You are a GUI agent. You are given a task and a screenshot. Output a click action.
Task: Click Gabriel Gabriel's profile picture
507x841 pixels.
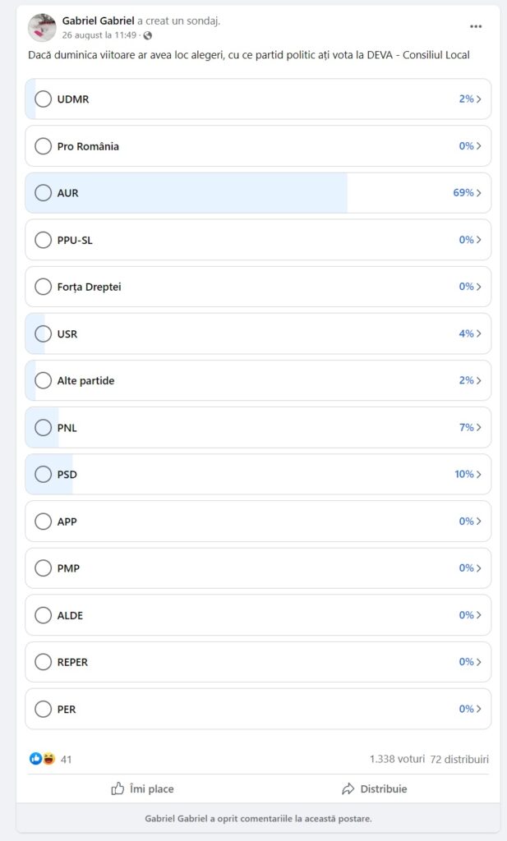(x=42, y=28)
